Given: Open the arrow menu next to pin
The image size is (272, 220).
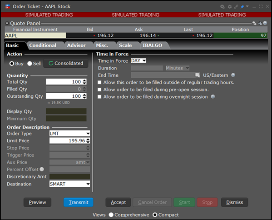Looking at the screenshot, I should [247, 6].
